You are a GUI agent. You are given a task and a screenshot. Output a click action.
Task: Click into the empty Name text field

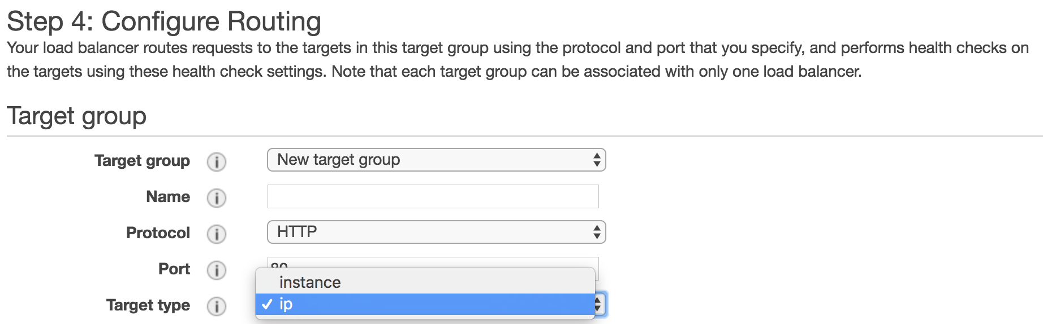pos(433,196)
